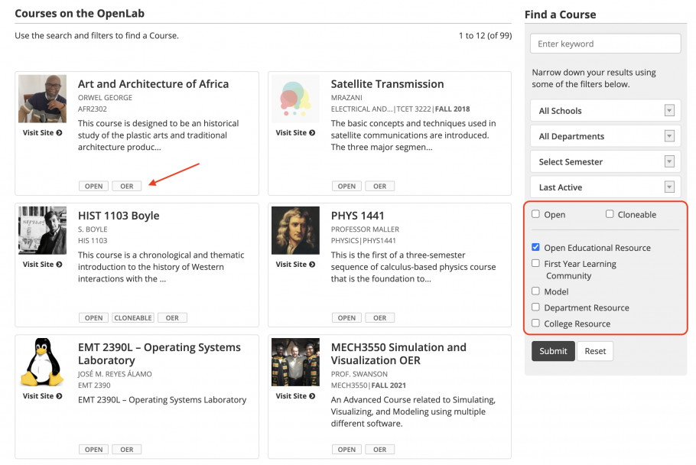
Task: Click instructor name PROFESSOR MALLER
Action: click(366, 229)
